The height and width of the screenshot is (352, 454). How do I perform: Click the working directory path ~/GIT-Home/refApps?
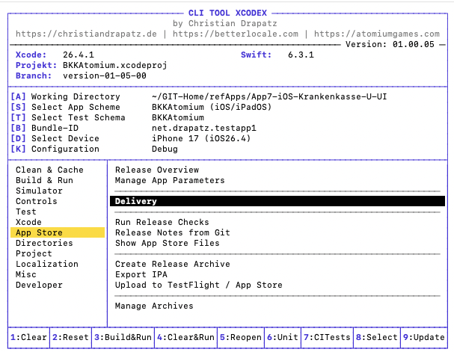point(269,96)
